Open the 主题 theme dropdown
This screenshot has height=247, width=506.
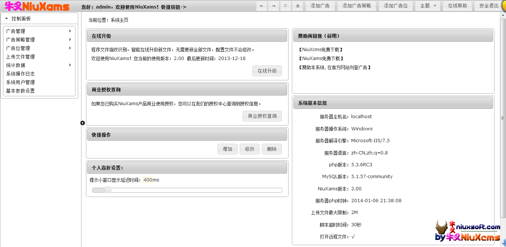(x=428, y=6)
